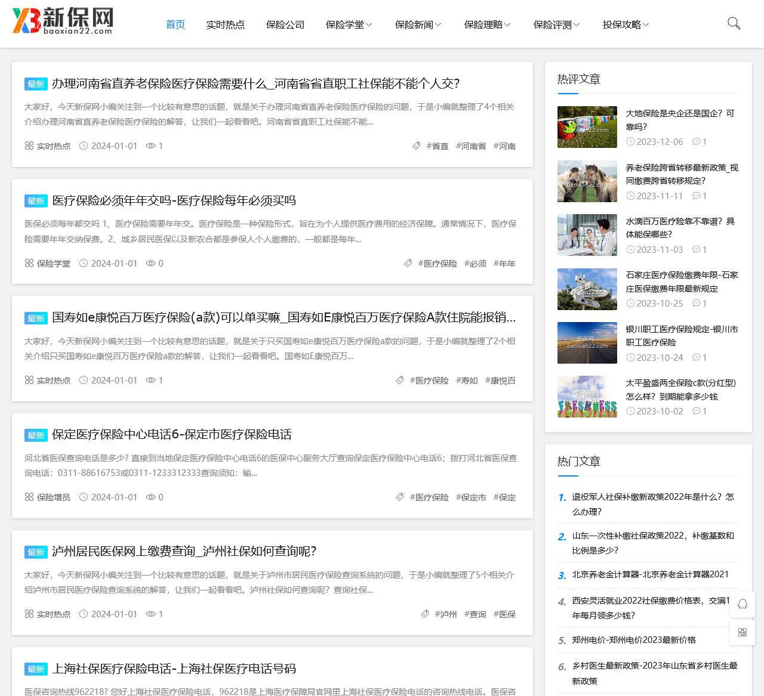This screenshot has height=696, width=764.
Task: Click the eye view-count icon on first article
Action: point(151,146)
